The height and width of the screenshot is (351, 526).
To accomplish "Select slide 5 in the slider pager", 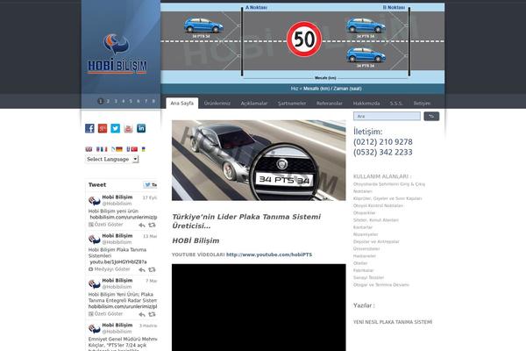I will click(x=131, y=101).
